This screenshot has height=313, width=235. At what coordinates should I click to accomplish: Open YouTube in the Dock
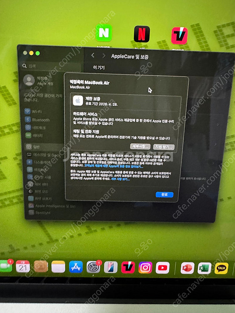pos(163,268)
